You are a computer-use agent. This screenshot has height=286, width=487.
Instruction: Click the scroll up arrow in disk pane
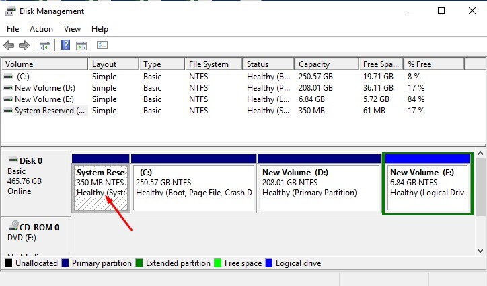(x=480, y=153)
